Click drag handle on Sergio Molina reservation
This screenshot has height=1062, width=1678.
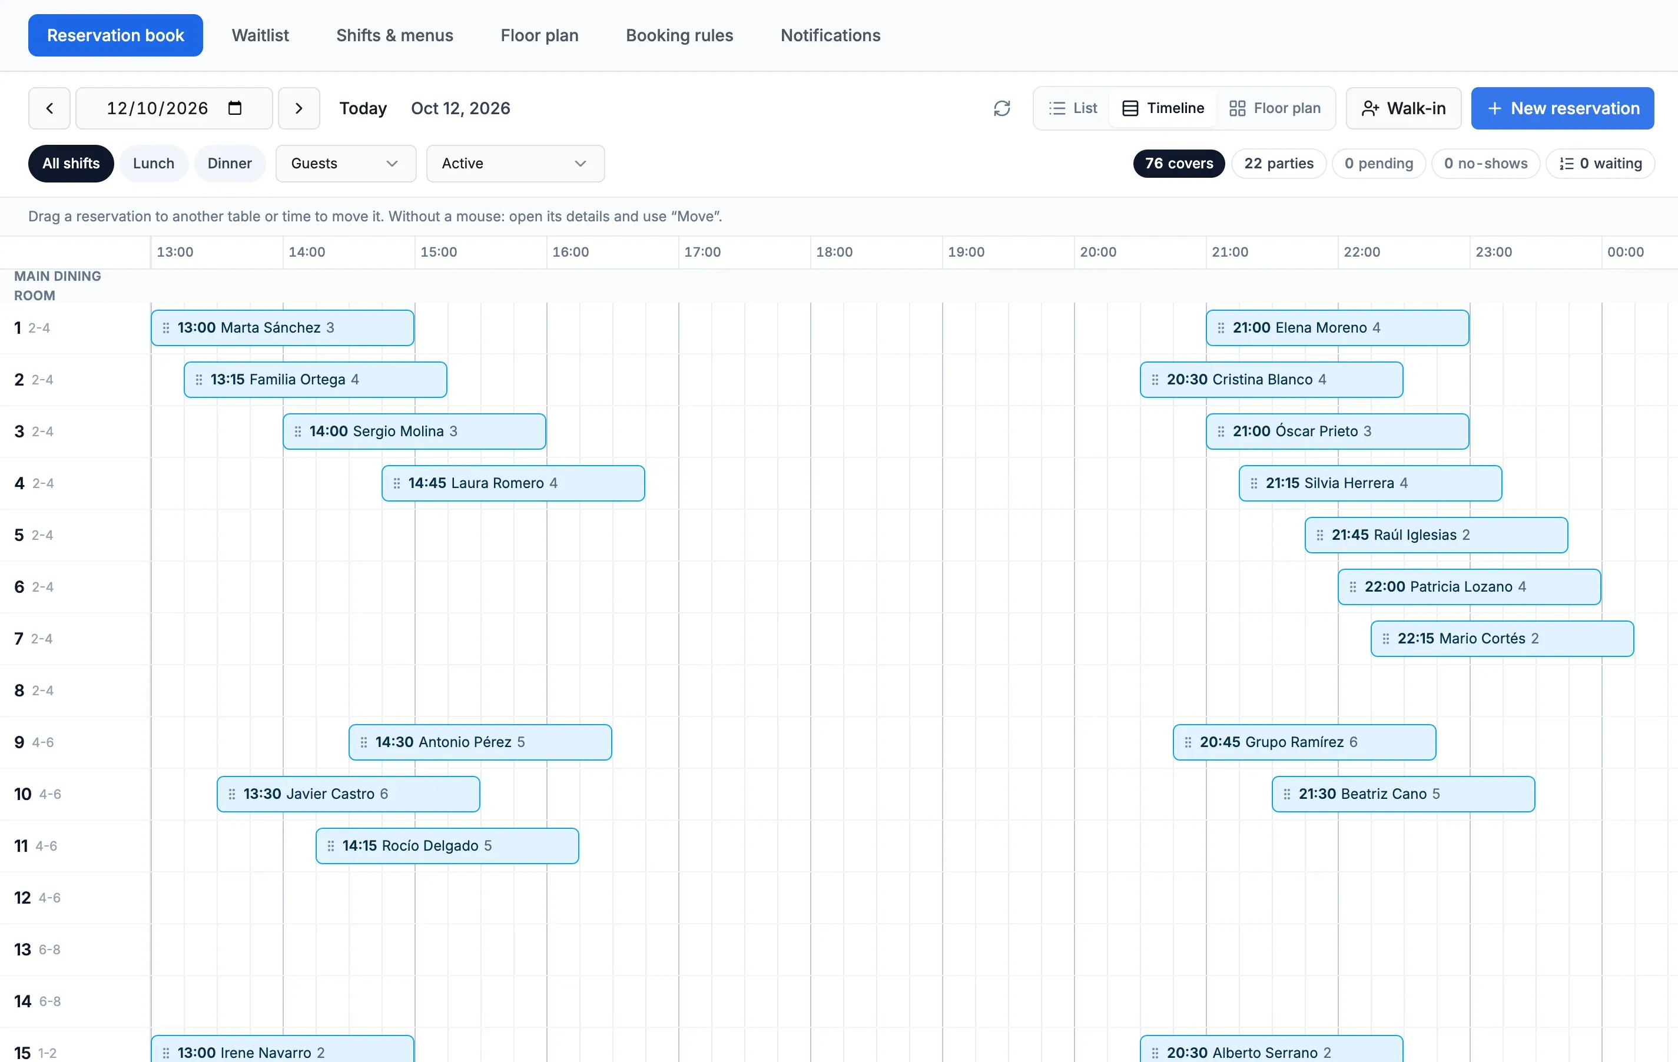point(299,432)
